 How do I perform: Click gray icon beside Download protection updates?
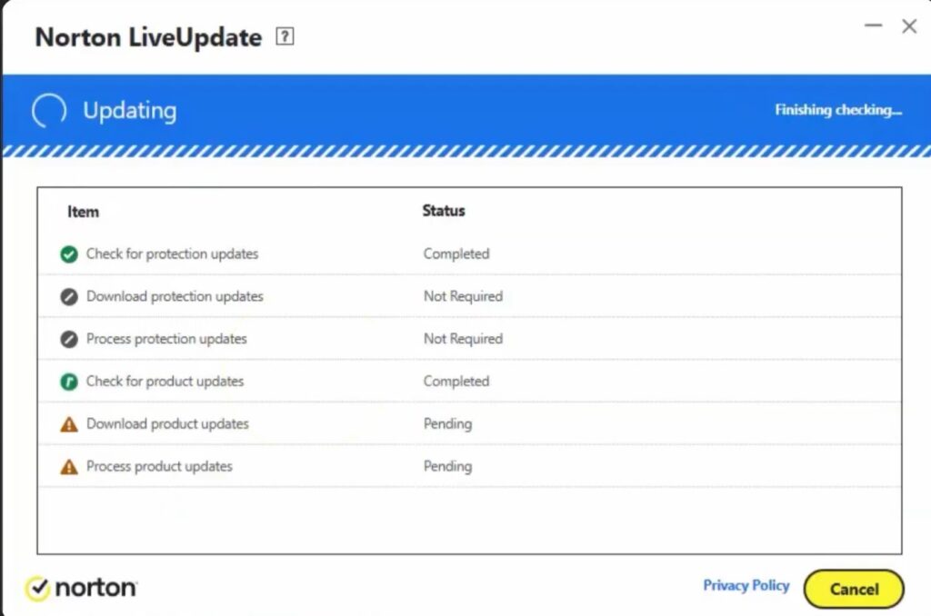pos(69,297)
